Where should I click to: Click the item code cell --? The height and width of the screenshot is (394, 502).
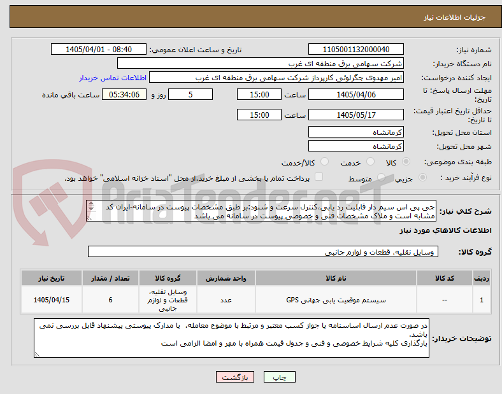(x=445, y=300)
